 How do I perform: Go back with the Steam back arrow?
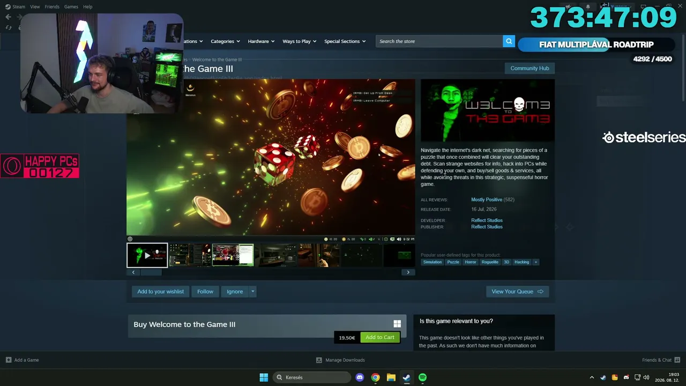tap(8, 17)
